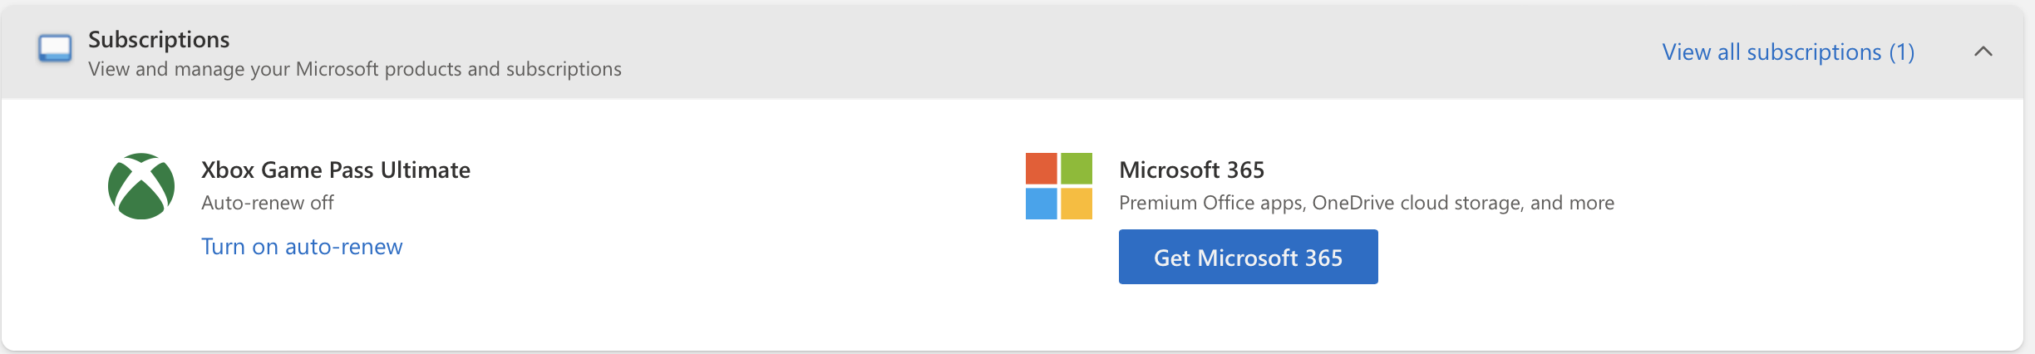The width and height of the screenshot is (2035, 354).
Task: Click the View and manage your Microsoft products subtitle
Action: (x=355, y=69)
